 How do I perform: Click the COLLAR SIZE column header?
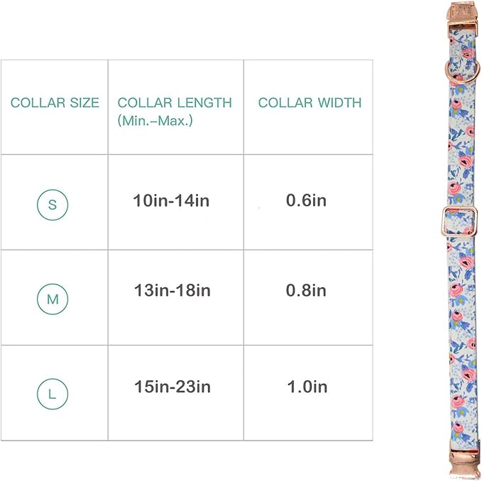55,103
